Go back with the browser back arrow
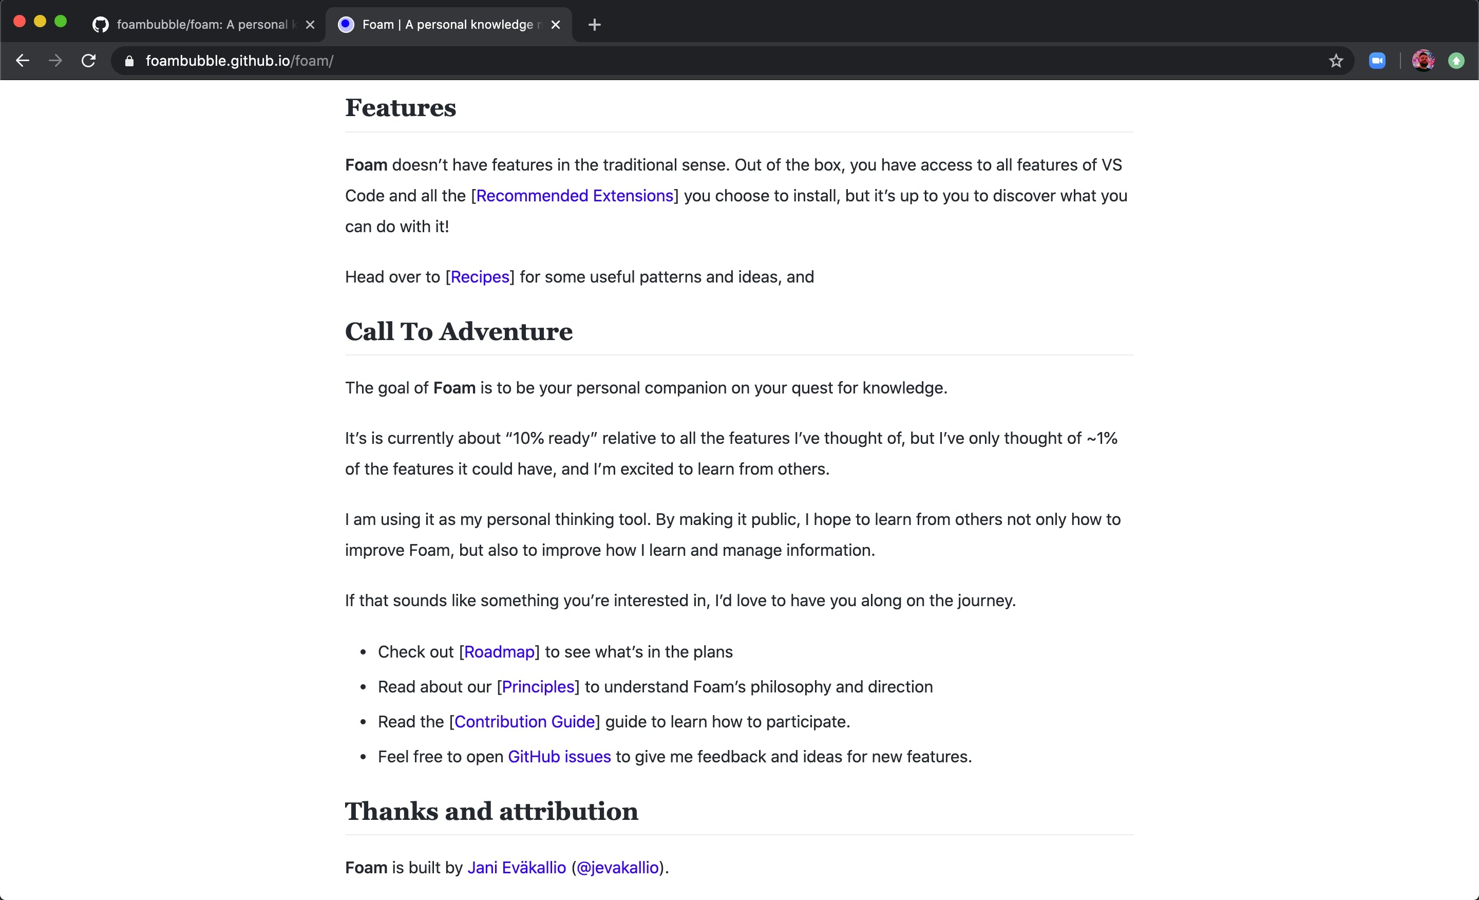This screenshot has width=1479, height=900. pyautogui.click(x=22, y=61)
